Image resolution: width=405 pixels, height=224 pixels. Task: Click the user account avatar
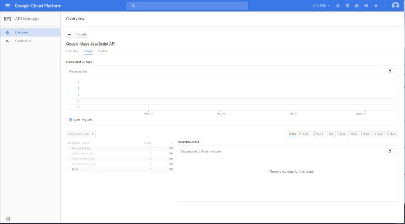tap(395, 5)
